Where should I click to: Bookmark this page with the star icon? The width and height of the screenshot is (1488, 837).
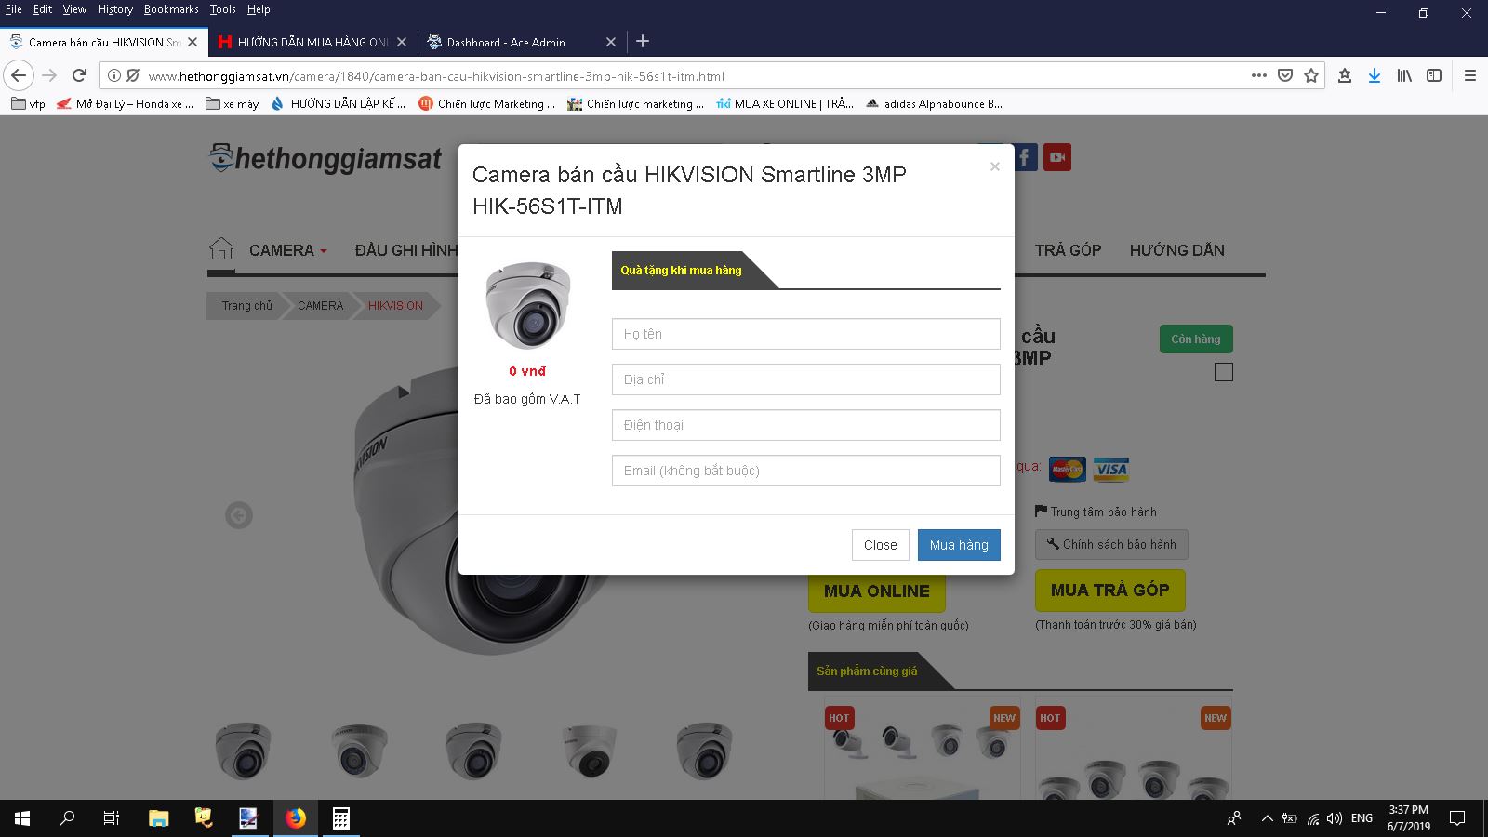click(x=1311, y=75)
